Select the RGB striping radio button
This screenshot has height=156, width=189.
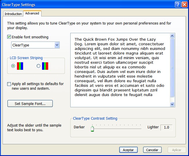tap(13, 66)
